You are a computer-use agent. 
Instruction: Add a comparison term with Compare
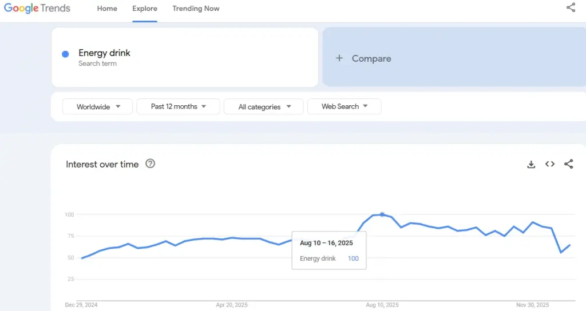tap(454, 57)
